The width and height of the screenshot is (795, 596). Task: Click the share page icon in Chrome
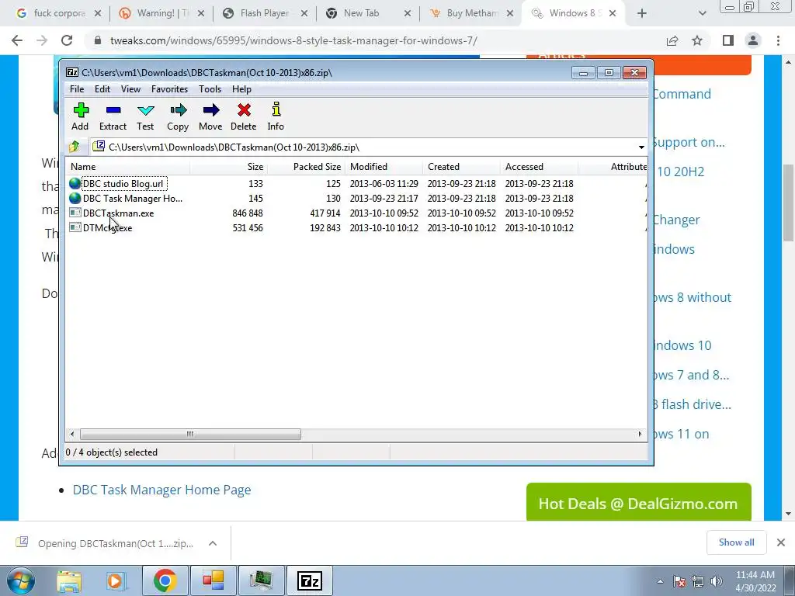click(672, 40)
